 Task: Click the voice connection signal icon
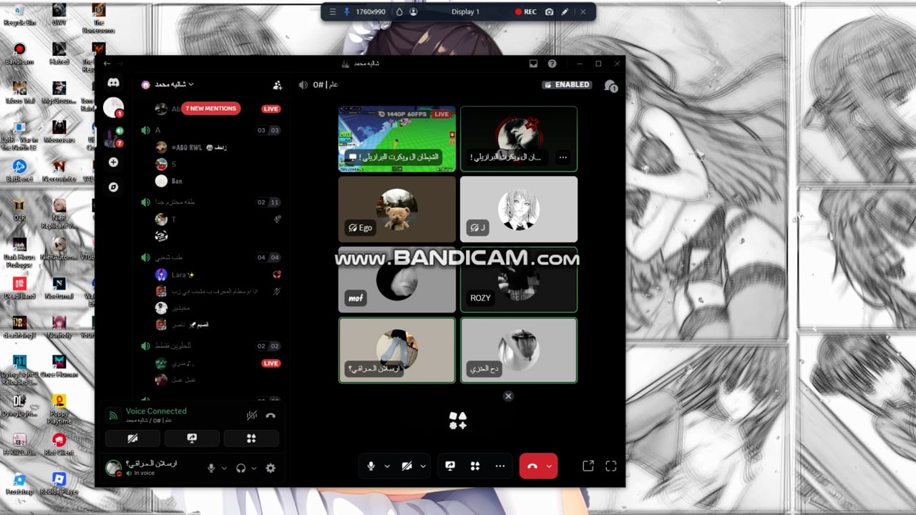(x=113, y=415)
